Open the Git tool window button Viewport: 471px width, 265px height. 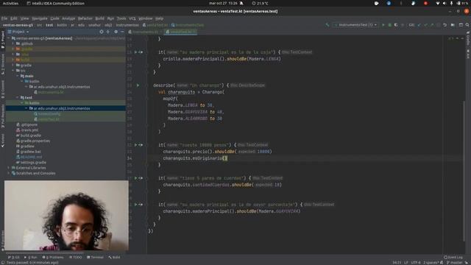14,258
